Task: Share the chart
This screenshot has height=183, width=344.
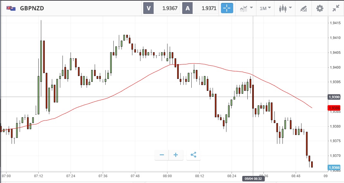Action: coord(193,155)
